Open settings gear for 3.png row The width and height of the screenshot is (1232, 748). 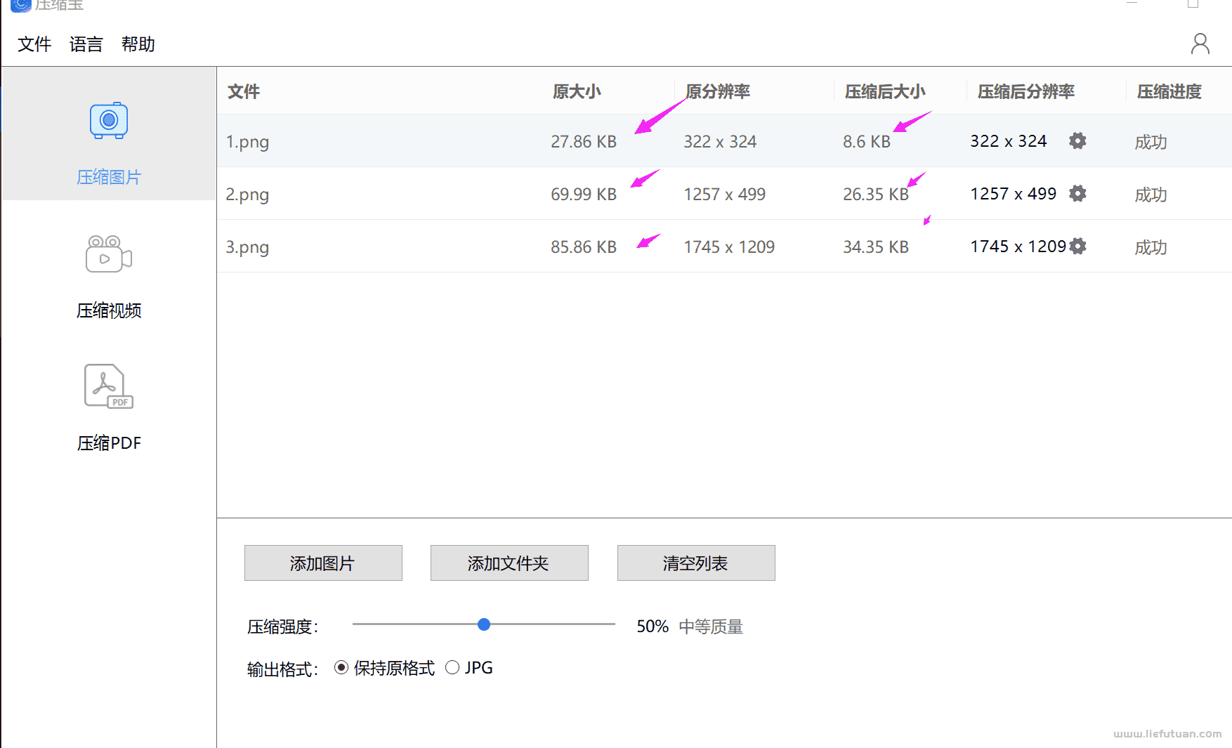1077,247
